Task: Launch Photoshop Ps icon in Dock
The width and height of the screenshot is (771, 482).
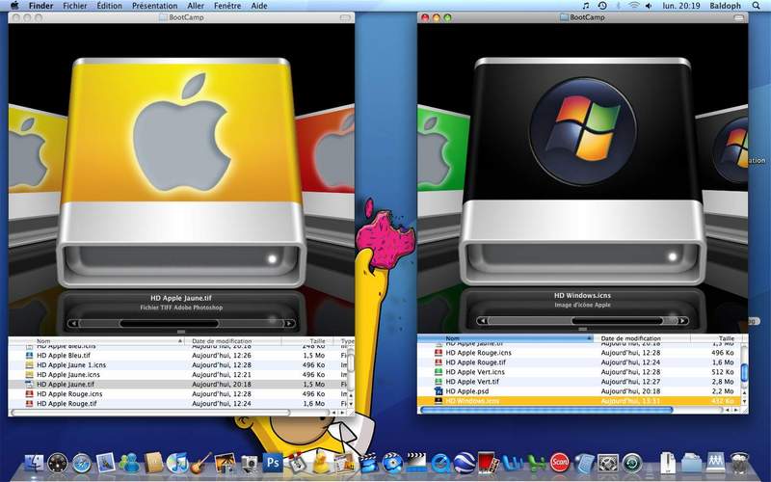Action: [x=273, y=463]
